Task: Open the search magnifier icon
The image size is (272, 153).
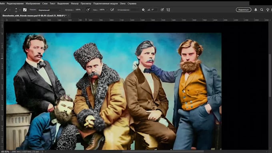Action: coord(262,10)
